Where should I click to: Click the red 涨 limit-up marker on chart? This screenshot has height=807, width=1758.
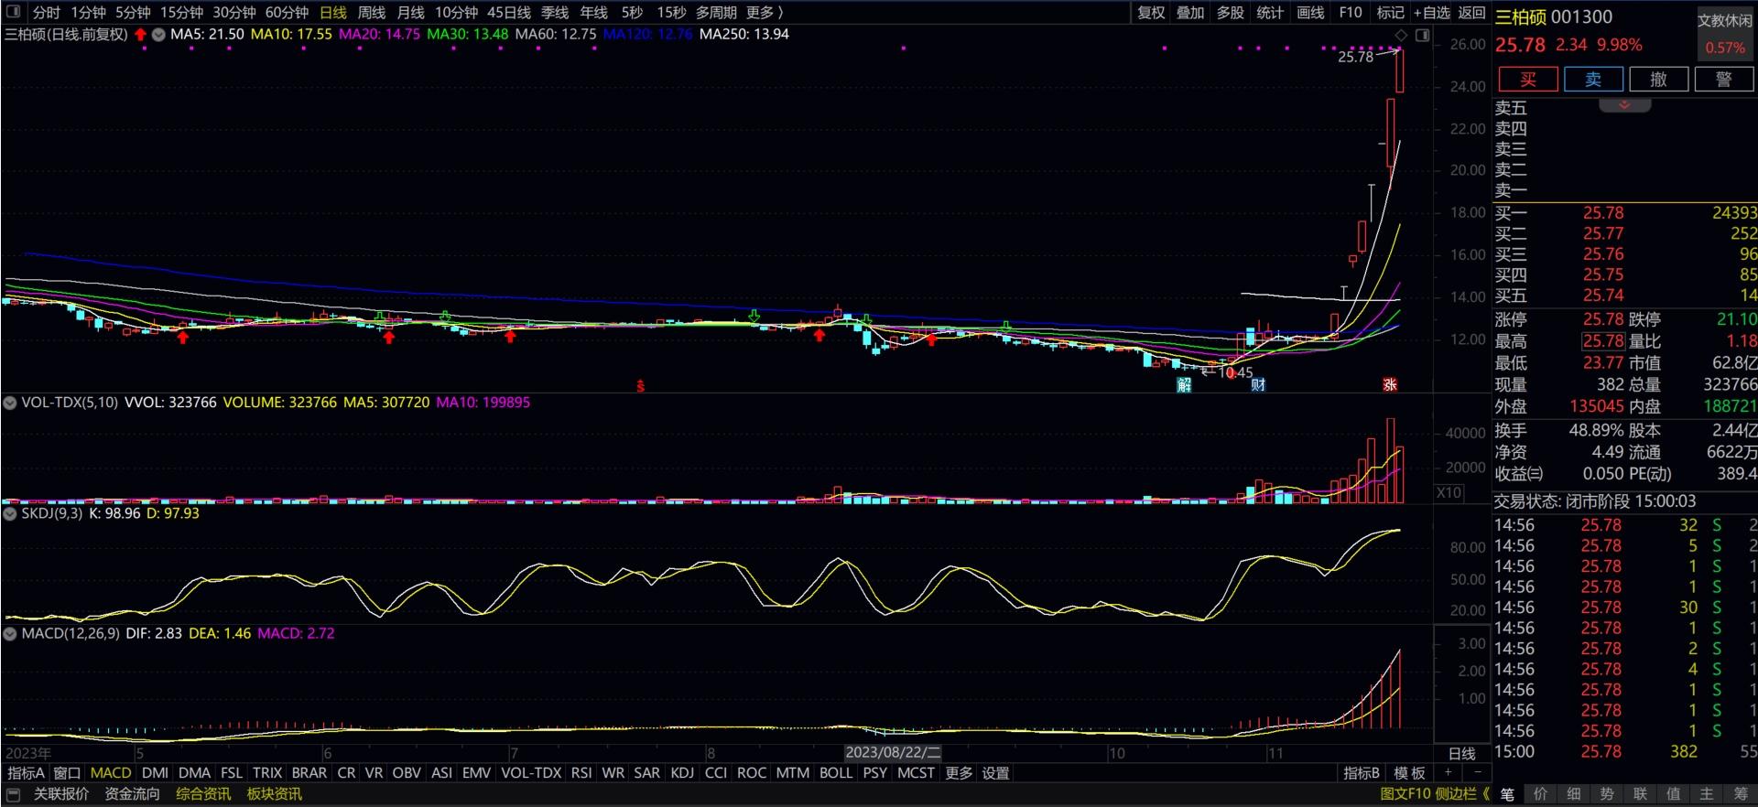pyautogui.click(x=1390, y=384)
